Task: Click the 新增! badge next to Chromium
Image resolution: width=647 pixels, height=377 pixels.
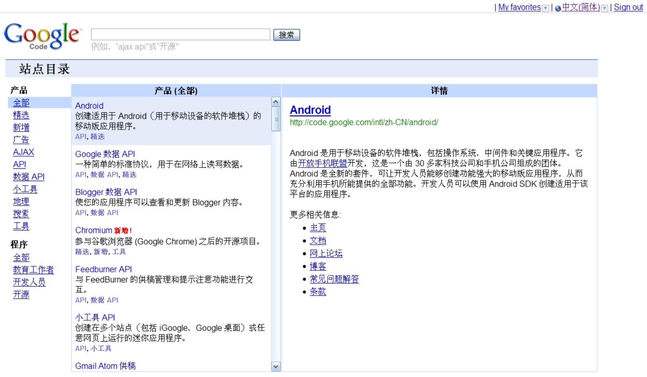Action: (123, 231)
